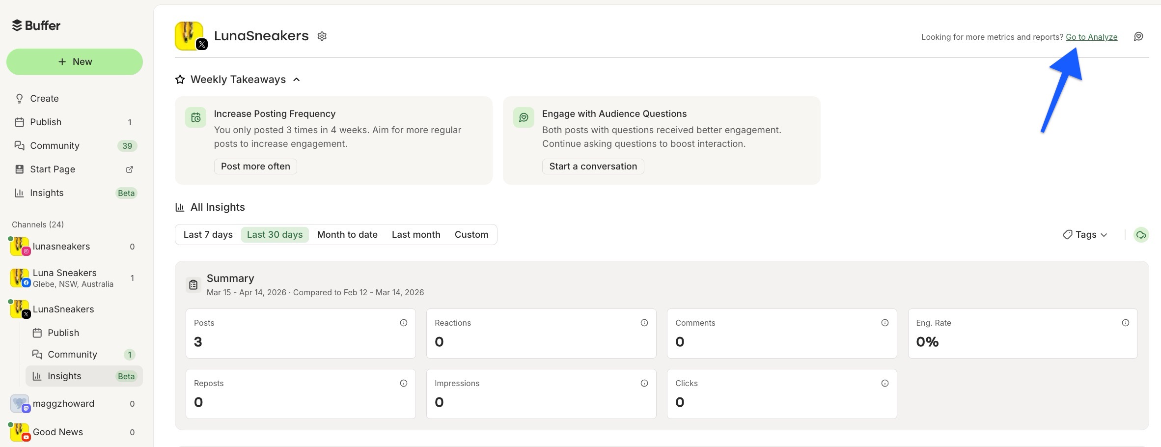Screen dimensions: 1161x447
Task: Click the feedback chat bubble icon top right
Action: 1139,36
